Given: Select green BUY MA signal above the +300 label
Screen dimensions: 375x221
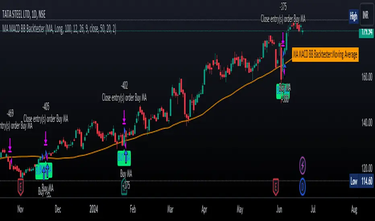Looking at the screenshot, I should pos(283,91).
